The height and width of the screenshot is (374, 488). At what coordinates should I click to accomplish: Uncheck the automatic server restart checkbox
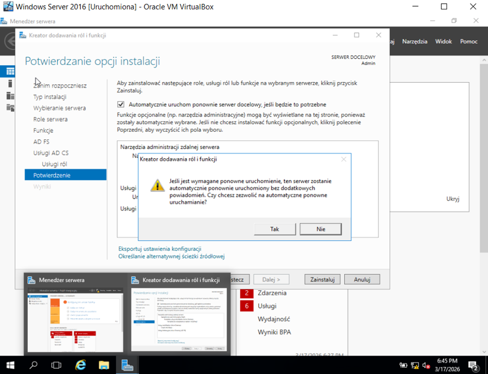click(x=121, y=105)
